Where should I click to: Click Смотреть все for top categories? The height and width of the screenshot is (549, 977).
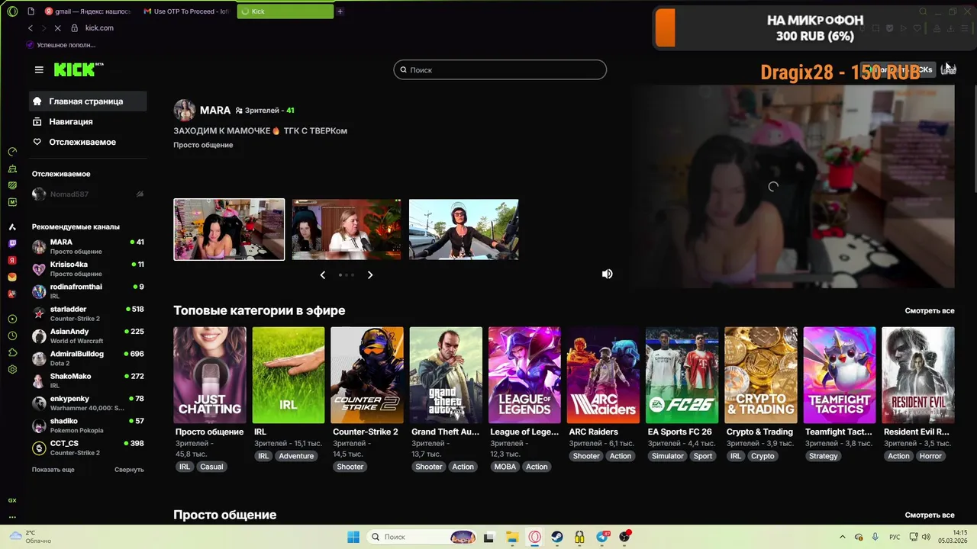click(x=930, y=311)
